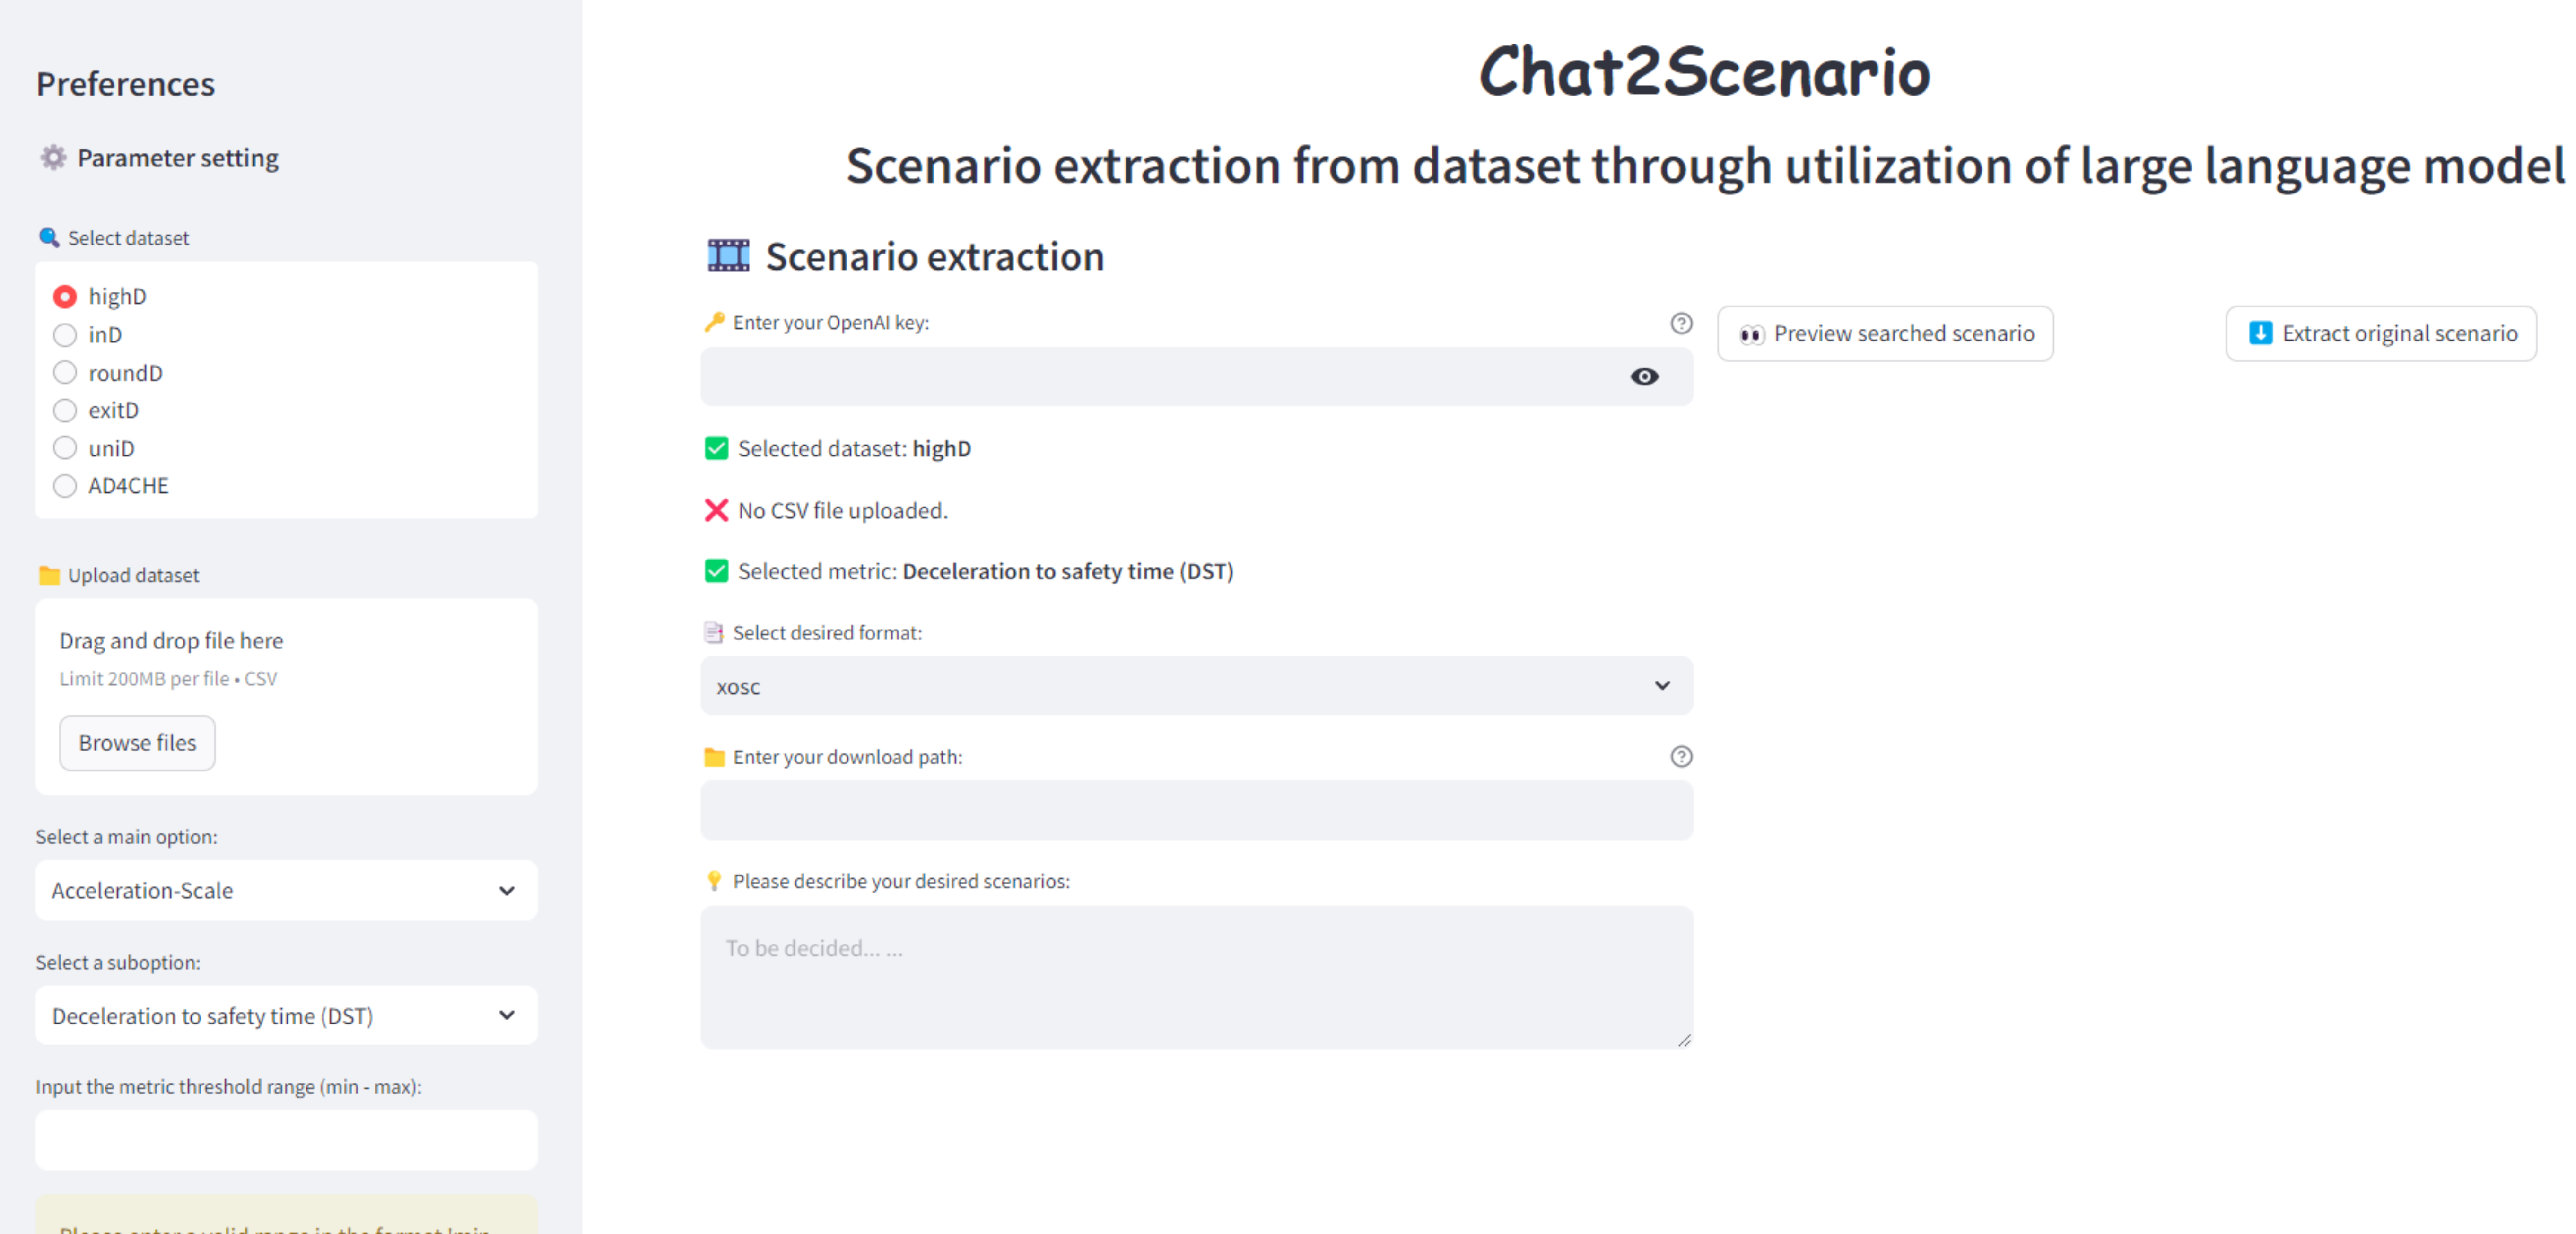This screenshot has height=1234, width=2576.
Task: Show the OpenAI key with eye icon
Action: (x=1644, y=377)
